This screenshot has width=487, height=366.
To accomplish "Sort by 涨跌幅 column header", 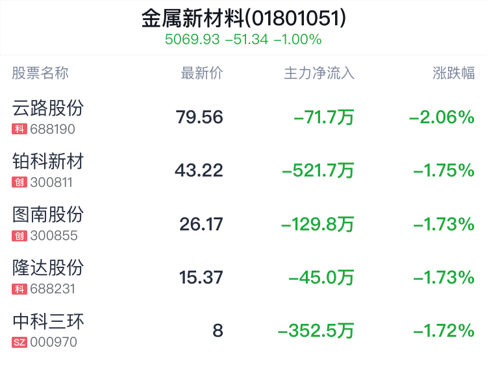I will (x=454, y=73).
